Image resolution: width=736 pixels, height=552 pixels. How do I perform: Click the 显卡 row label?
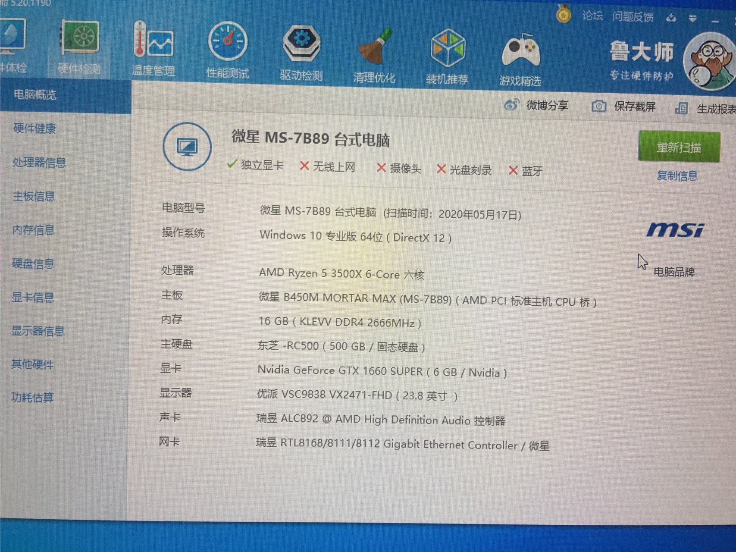[x=171, y=368]
